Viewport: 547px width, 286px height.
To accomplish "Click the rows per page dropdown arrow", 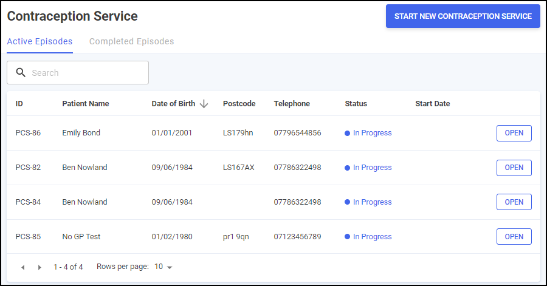I will pyautogui.click(x=170, y=268).
